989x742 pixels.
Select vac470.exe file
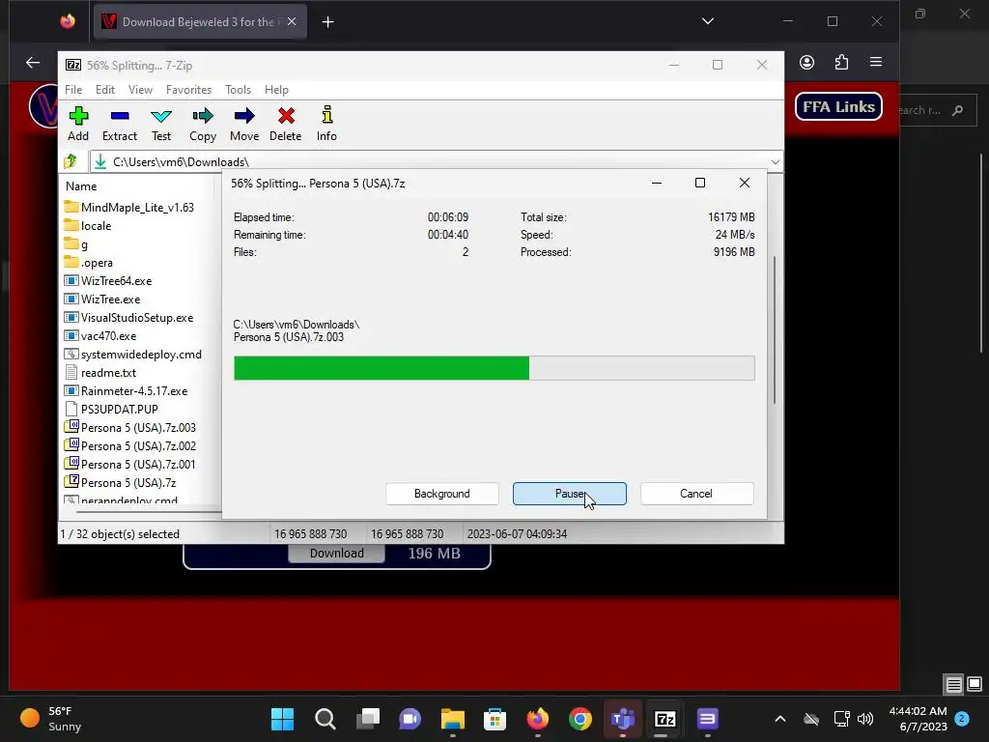(100, 335)
